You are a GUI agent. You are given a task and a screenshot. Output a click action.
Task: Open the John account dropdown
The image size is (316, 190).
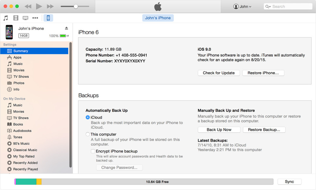pyautogui.click(x=242, y=6)
